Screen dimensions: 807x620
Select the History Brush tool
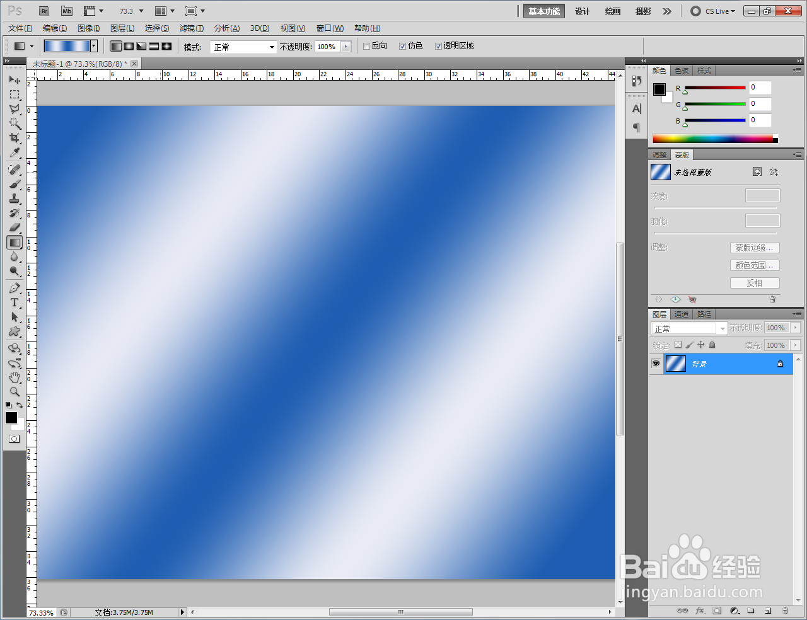[x=15, y=213]
